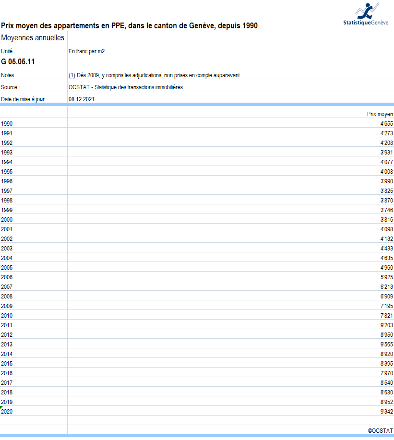This screenshot has height=440, width=394.
Task: Select the year cell '1994'
Action: tap(7, 162)
